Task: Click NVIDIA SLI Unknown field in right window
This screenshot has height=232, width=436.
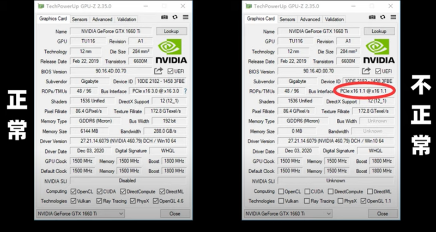Action: [x=336, y=181]
